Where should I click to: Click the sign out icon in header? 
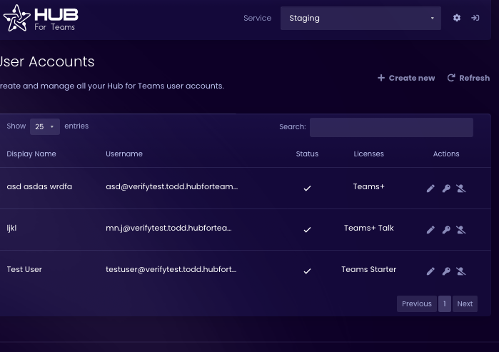475,18
